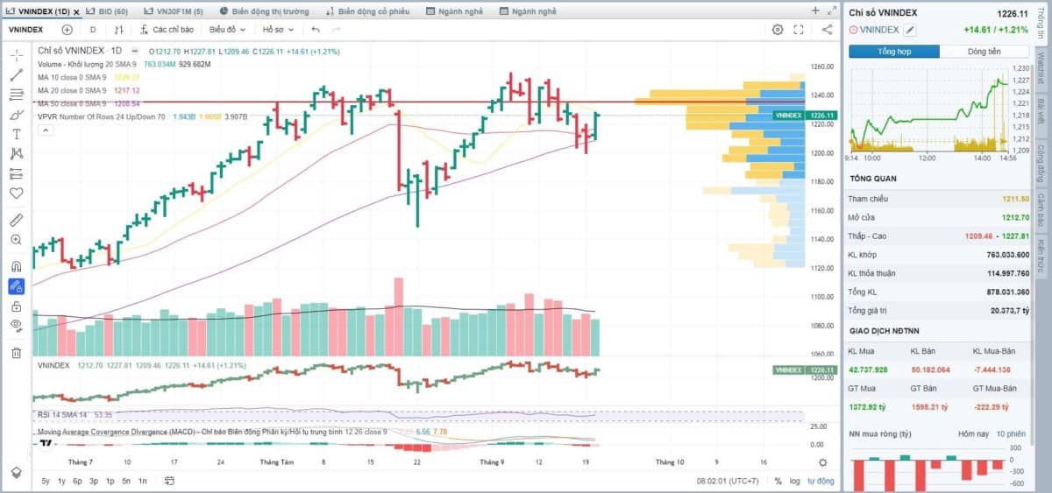The height and width of the screenshot is (493, 1052).
Task: Delete drawings with the trash icon
Action: point(16,353)
